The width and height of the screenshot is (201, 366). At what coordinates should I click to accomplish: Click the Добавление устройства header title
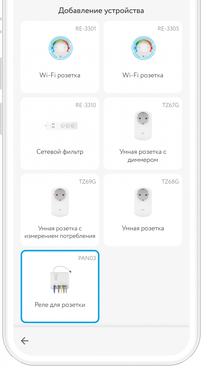(101, 10)
